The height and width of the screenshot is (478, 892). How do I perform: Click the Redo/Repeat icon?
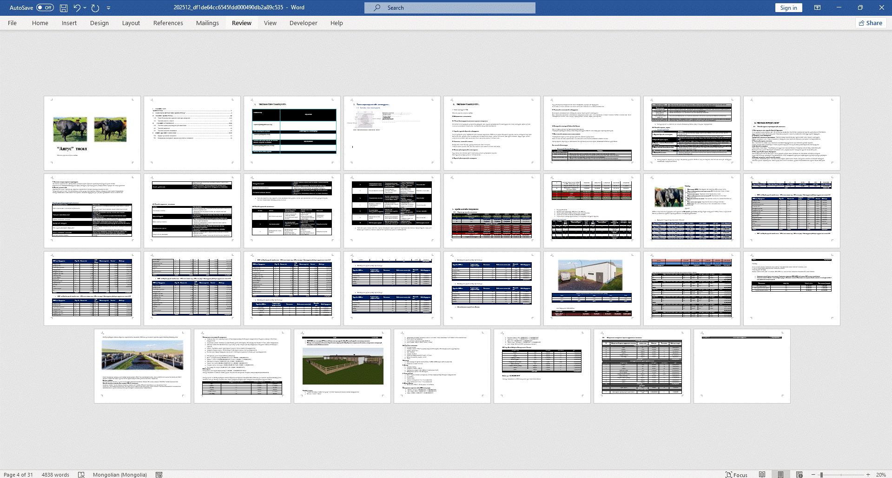pos(95,8)
